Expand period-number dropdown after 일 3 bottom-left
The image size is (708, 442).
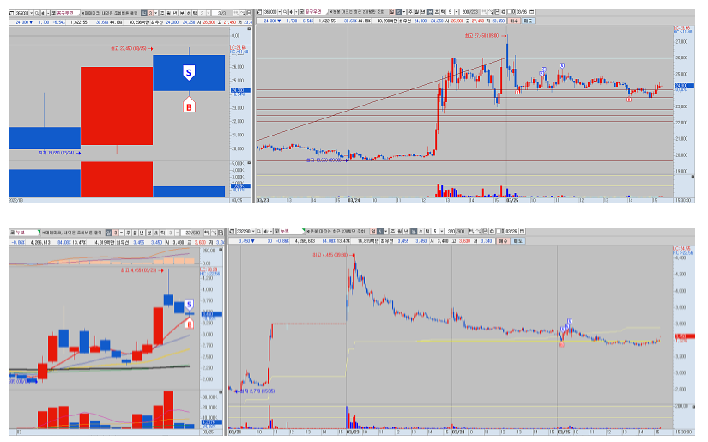point(122,233)
